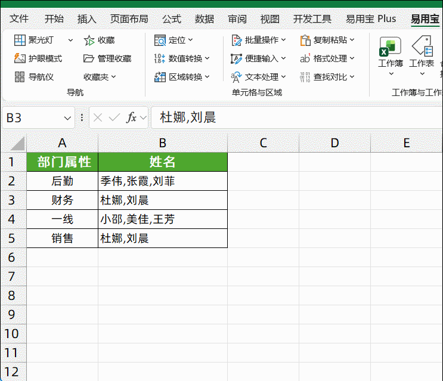Image resolution: width=443 pixels, height=381 pixels.
Task: Open the 导航仪 navigator tool
Action: pos(34,77)
